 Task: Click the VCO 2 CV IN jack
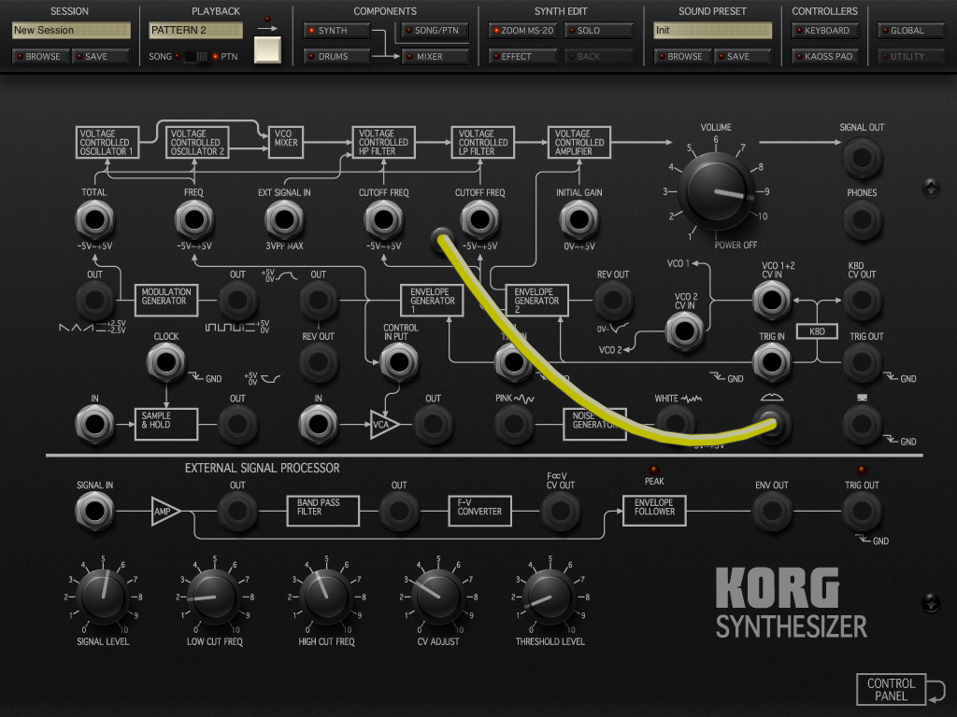(x=685, y=331)
